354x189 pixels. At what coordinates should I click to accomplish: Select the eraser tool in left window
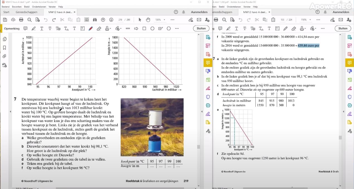click(x=99, y=28)
